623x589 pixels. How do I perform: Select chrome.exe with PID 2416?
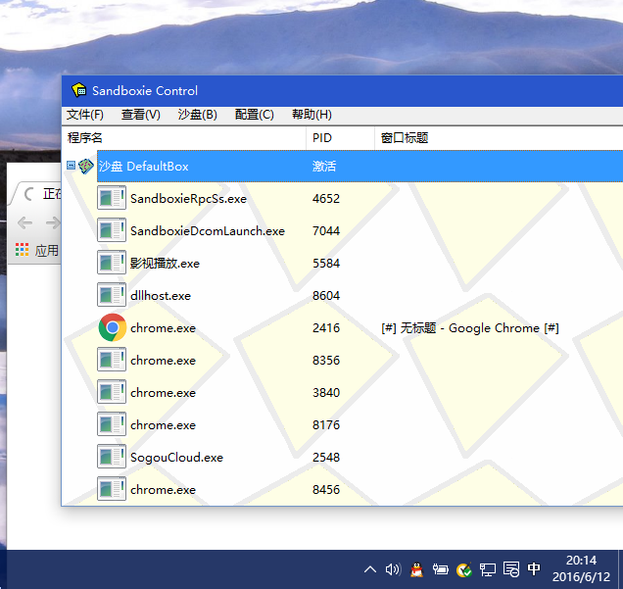tap(163, 328)
